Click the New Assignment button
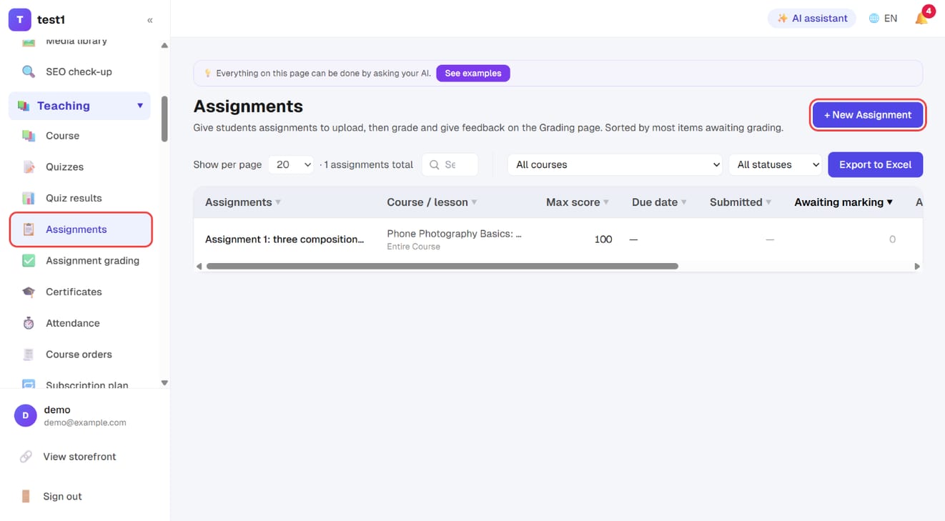This screenshot has height=521, width=945. tap(868, 115)
